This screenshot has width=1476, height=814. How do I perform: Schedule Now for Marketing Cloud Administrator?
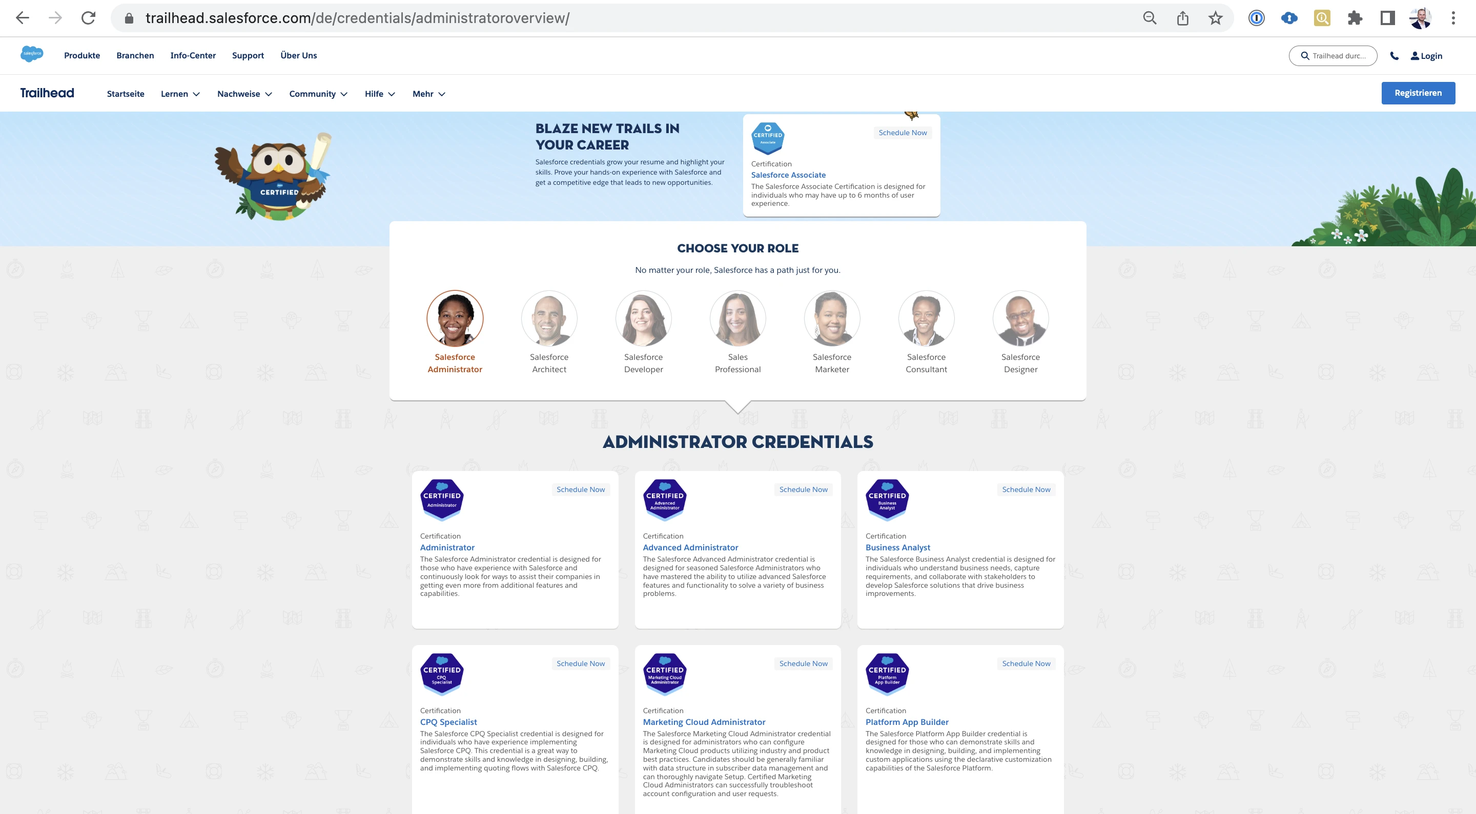(803, 663)
